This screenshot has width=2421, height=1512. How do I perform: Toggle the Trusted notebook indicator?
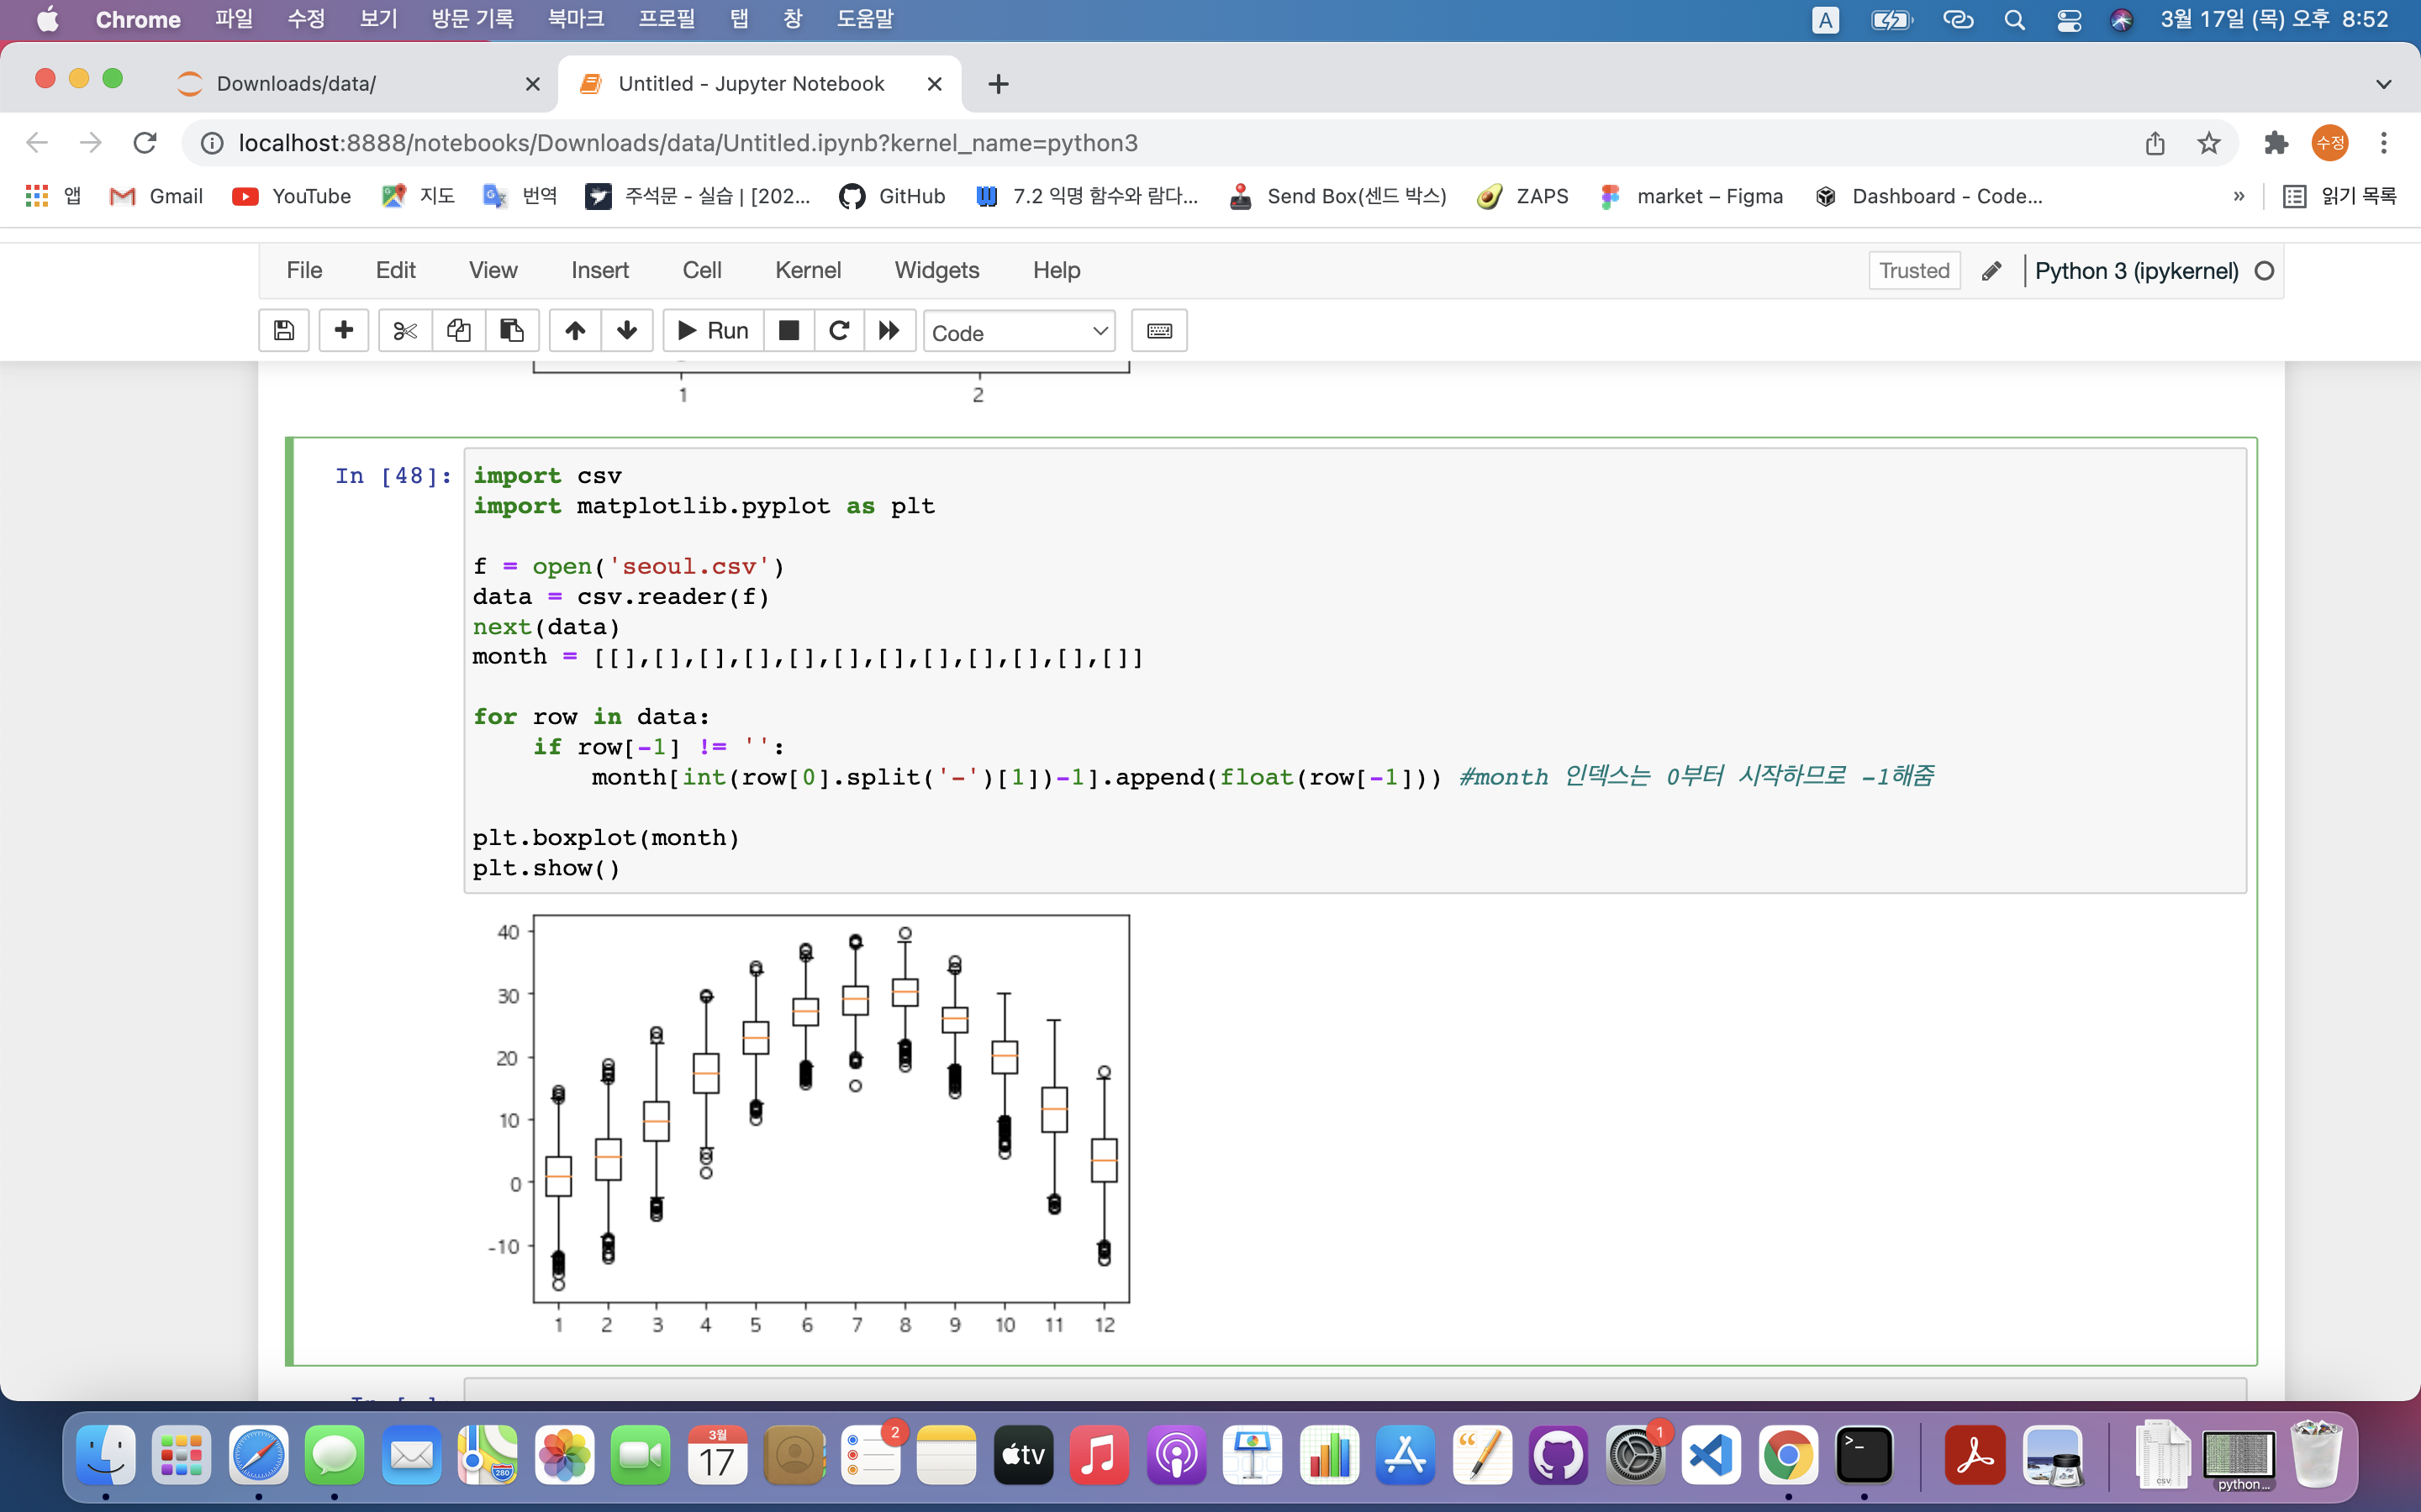(x=1912, y=271)
